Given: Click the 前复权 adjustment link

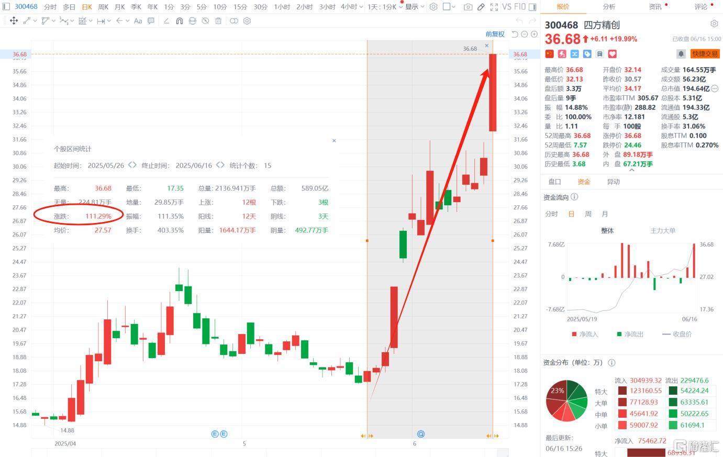Looking at the screenshot, I should (495, 34).
